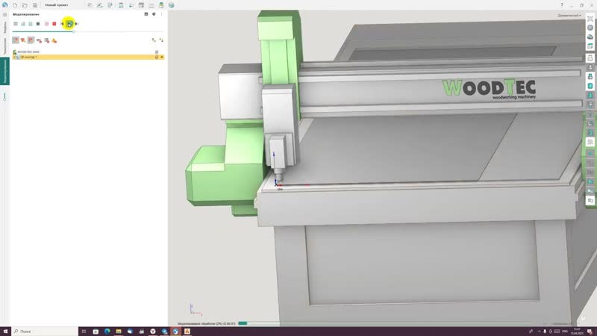Click the dark round simulation icon
The height and width of the screenshot is (336, 597).
coord(38,24)
